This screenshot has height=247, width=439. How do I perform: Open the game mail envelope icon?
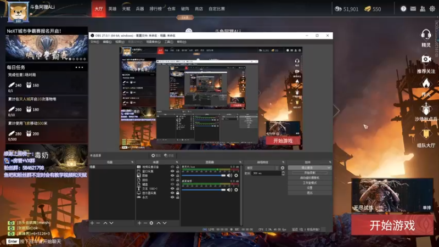pyautogui.click(x=413, y=9)
